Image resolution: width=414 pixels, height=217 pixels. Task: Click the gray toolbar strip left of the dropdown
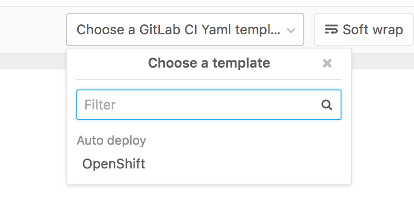pos(33,30)
